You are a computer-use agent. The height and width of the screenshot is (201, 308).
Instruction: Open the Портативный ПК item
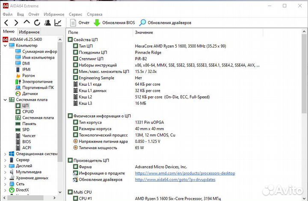pos(35,87)
